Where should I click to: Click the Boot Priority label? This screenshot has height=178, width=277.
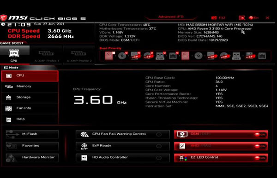tap(110, 48)
